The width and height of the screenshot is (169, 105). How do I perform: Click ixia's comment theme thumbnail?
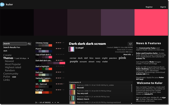pyautogui.click(x=72, y=98)
